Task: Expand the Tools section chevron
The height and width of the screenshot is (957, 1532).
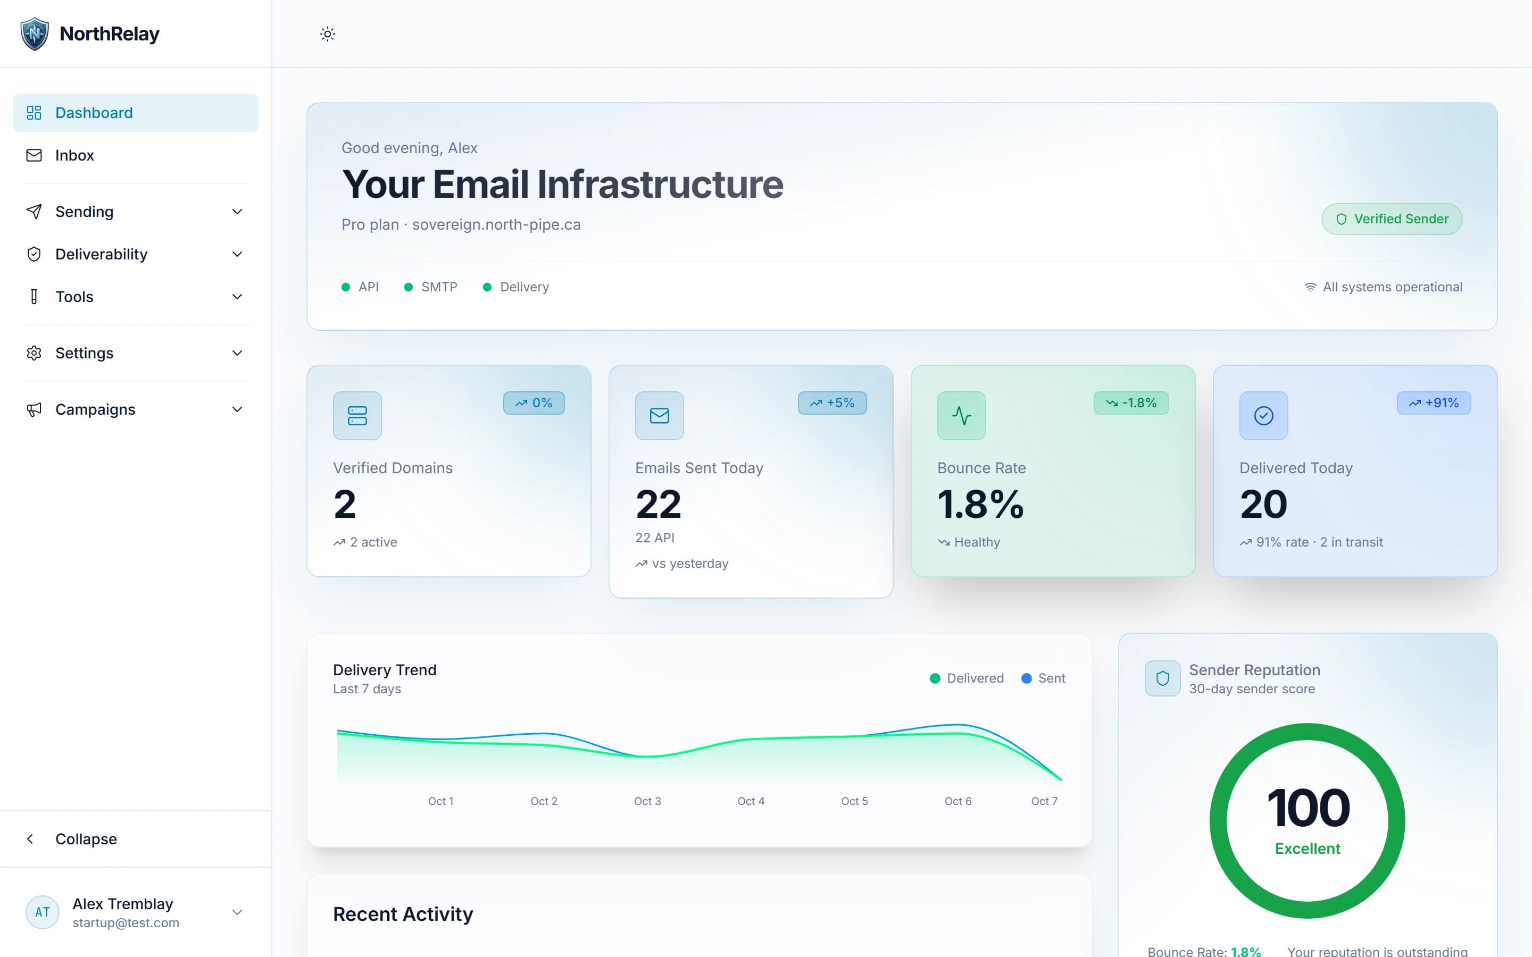Action: (237, 296)
